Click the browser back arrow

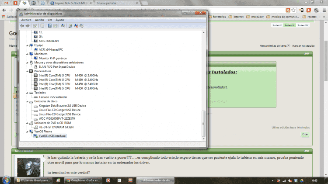click(4, 10)
